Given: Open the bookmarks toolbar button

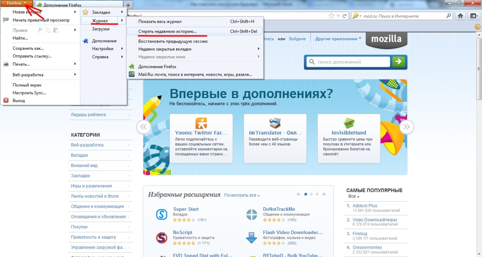Looking at the screenshot, I should coord(473,16).
